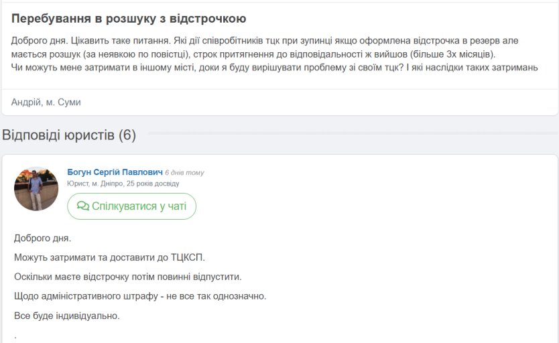Click the divider line beside Відповіді юристів heading
Screen dimensions: 559x343
353,133
